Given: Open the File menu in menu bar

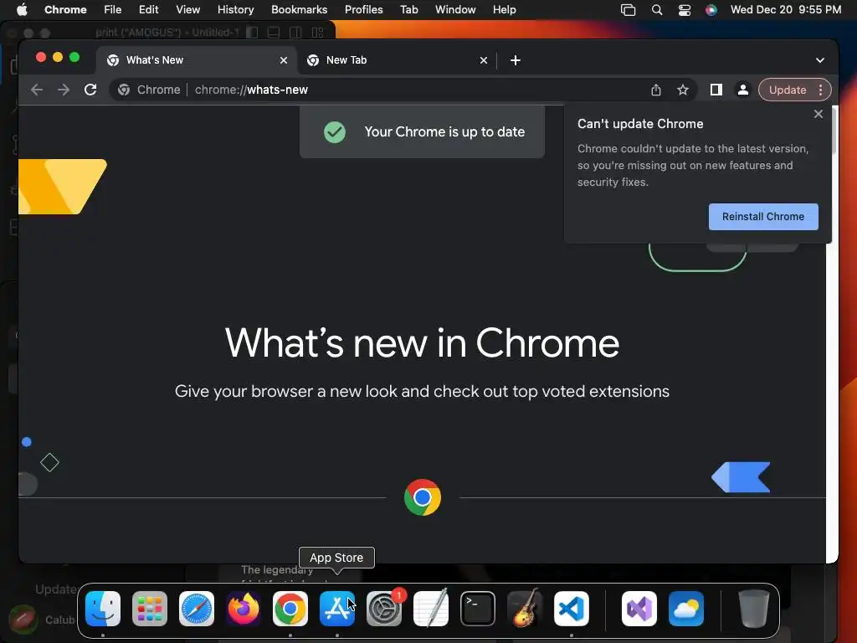Looking at the screenshot, I should pos(113,10).
